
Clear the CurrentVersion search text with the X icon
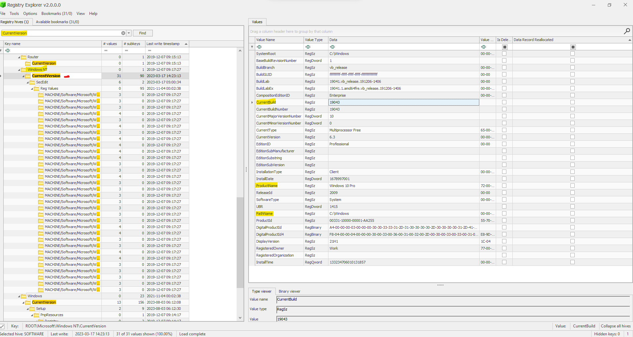pos(123,33)
